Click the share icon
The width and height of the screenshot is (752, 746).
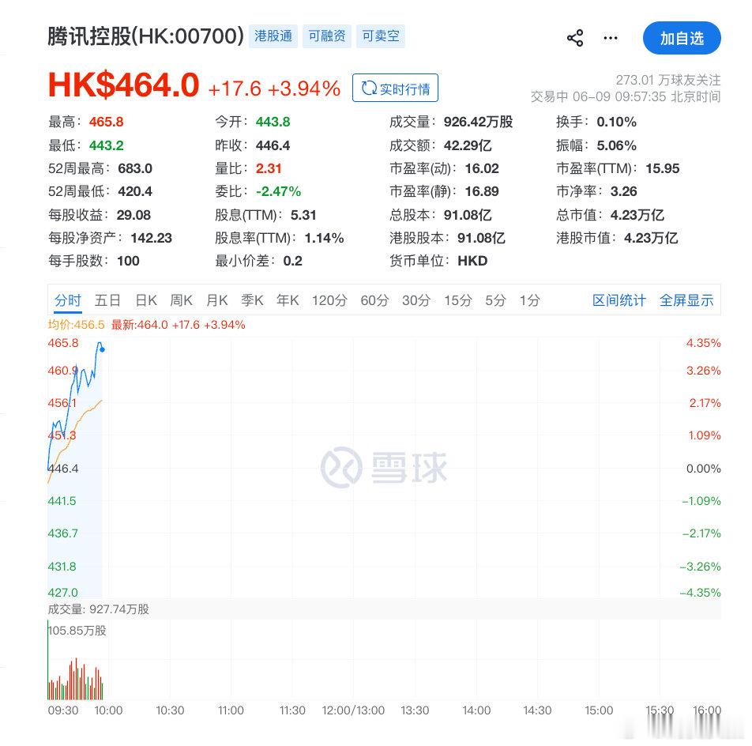click(x=574, y=38)
